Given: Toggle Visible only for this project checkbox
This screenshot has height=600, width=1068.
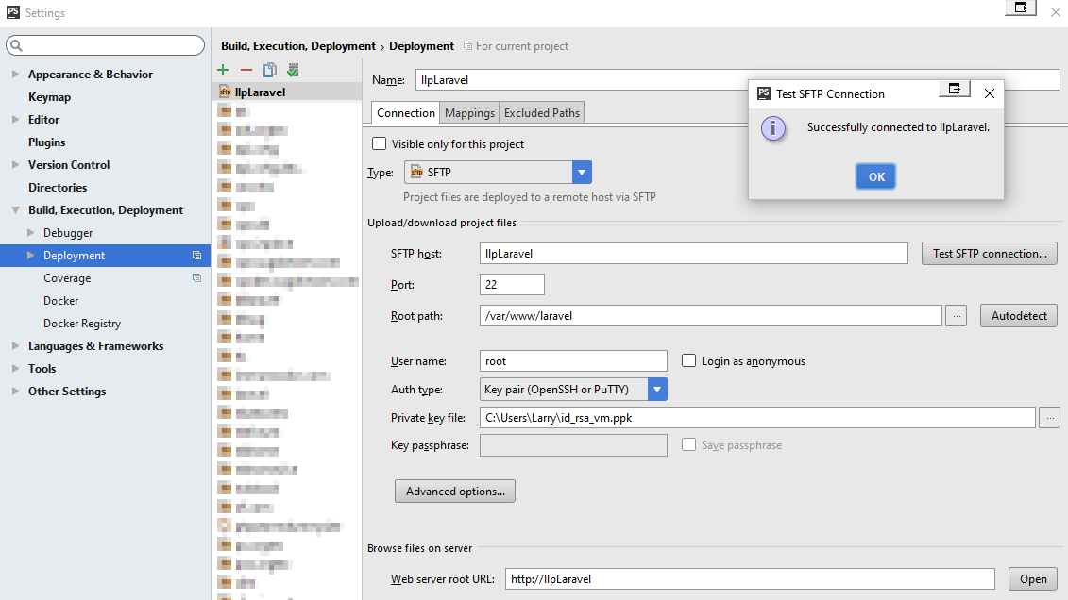Looking at the screenshot, I should [x=379, y=143].
